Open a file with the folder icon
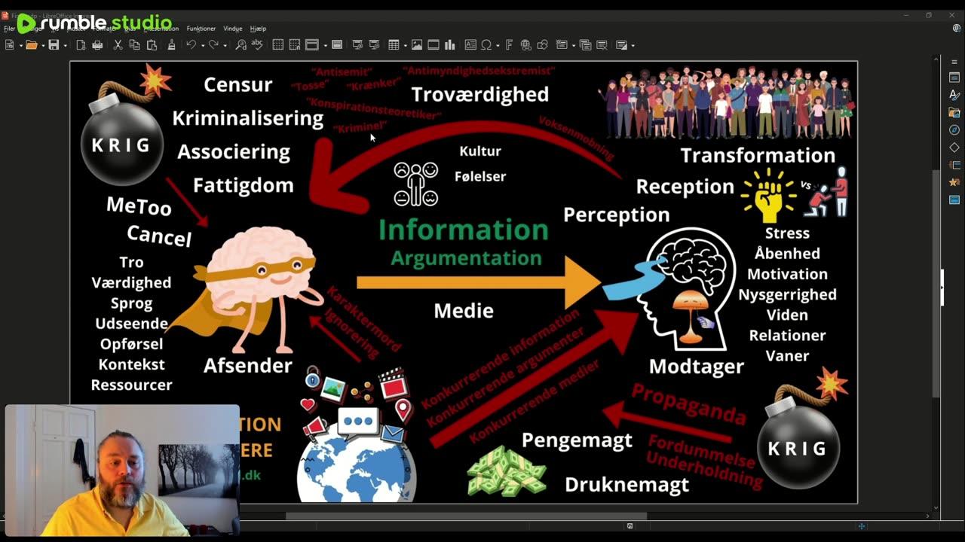This screenshot has height=542, width=965. (x=32, y=45)
